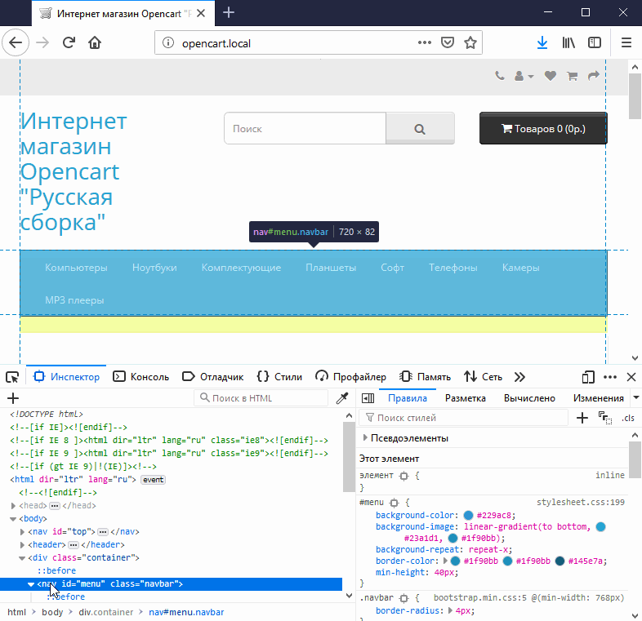The height and width of the screenshot is (621, 642).
Task: Focus the Поиск store search field
Action: [x=305, y=128]
